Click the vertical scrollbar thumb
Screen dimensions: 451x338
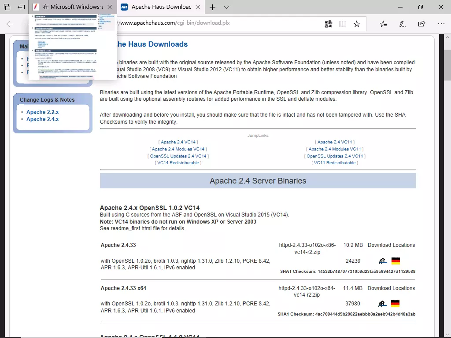point(447,65)
